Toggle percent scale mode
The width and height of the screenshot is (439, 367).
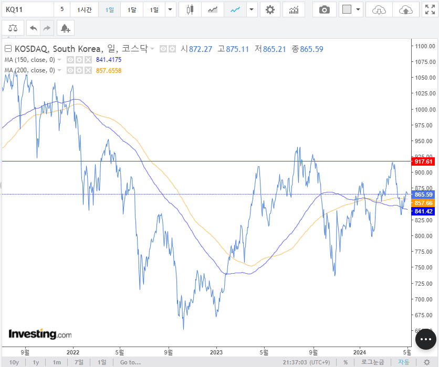click(x=346, y=362)
